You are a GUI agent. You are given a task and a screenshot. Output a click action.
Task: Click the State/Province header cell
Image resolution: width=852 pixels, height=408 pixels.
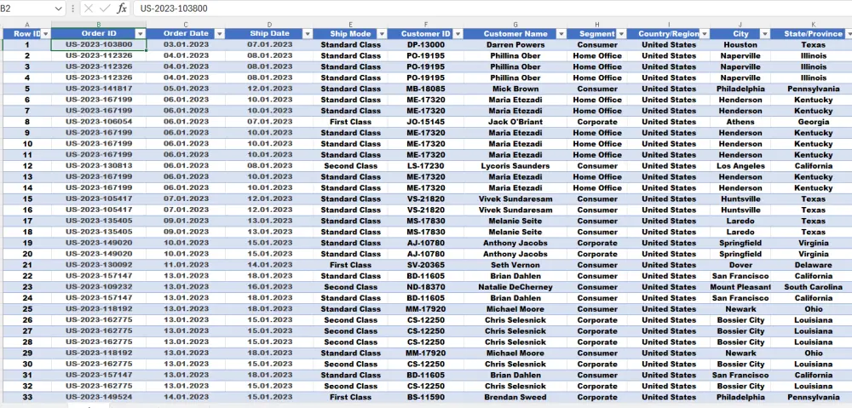(812, 34)
